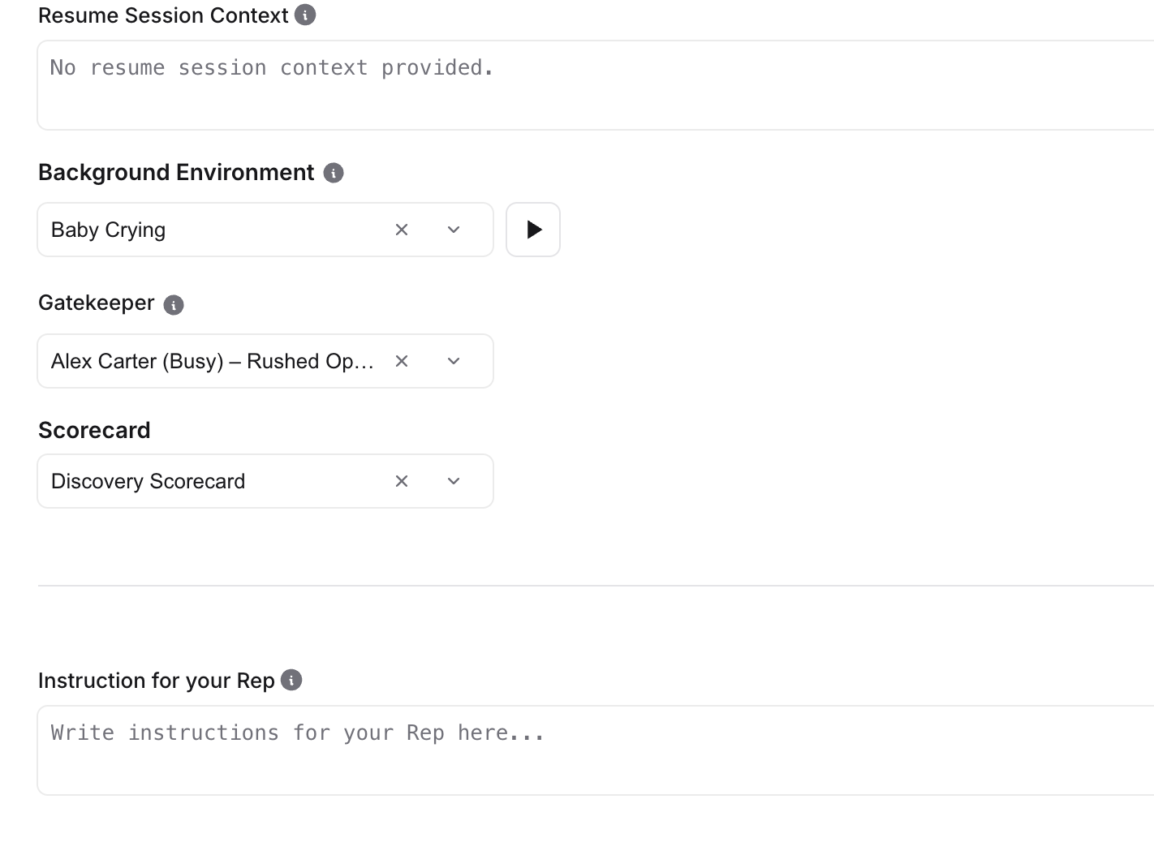The height and width of the screenshot is (868, 1154).
Task: Click the Gatekeeper field label
Action: [x=97, y=303]
